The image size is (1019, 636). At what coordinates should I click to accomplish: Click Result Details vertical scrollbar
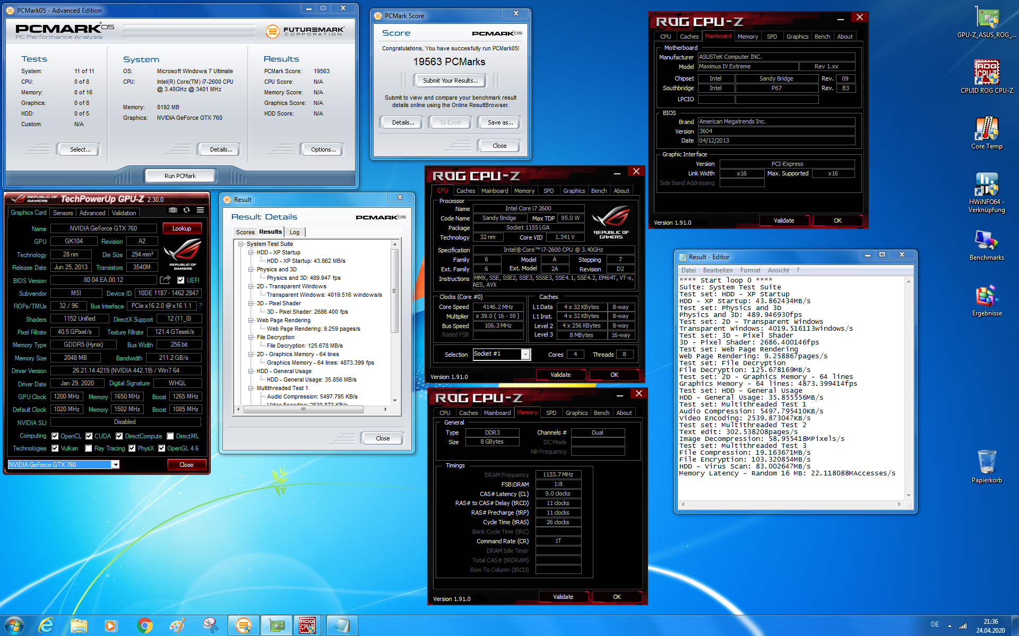point(394,322)
